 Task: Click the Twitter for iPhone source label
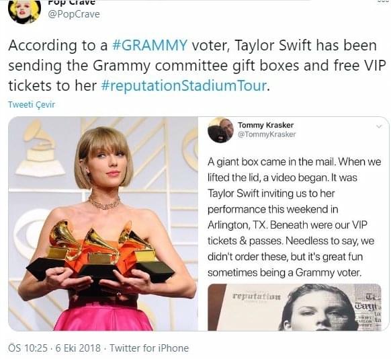point(149,348)
